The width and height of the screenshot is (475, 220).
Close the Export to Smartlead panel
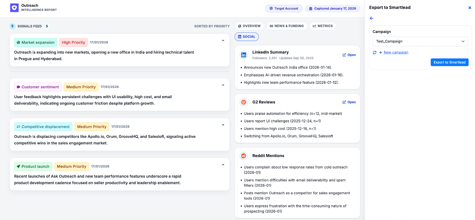click(x=470, y=8)
